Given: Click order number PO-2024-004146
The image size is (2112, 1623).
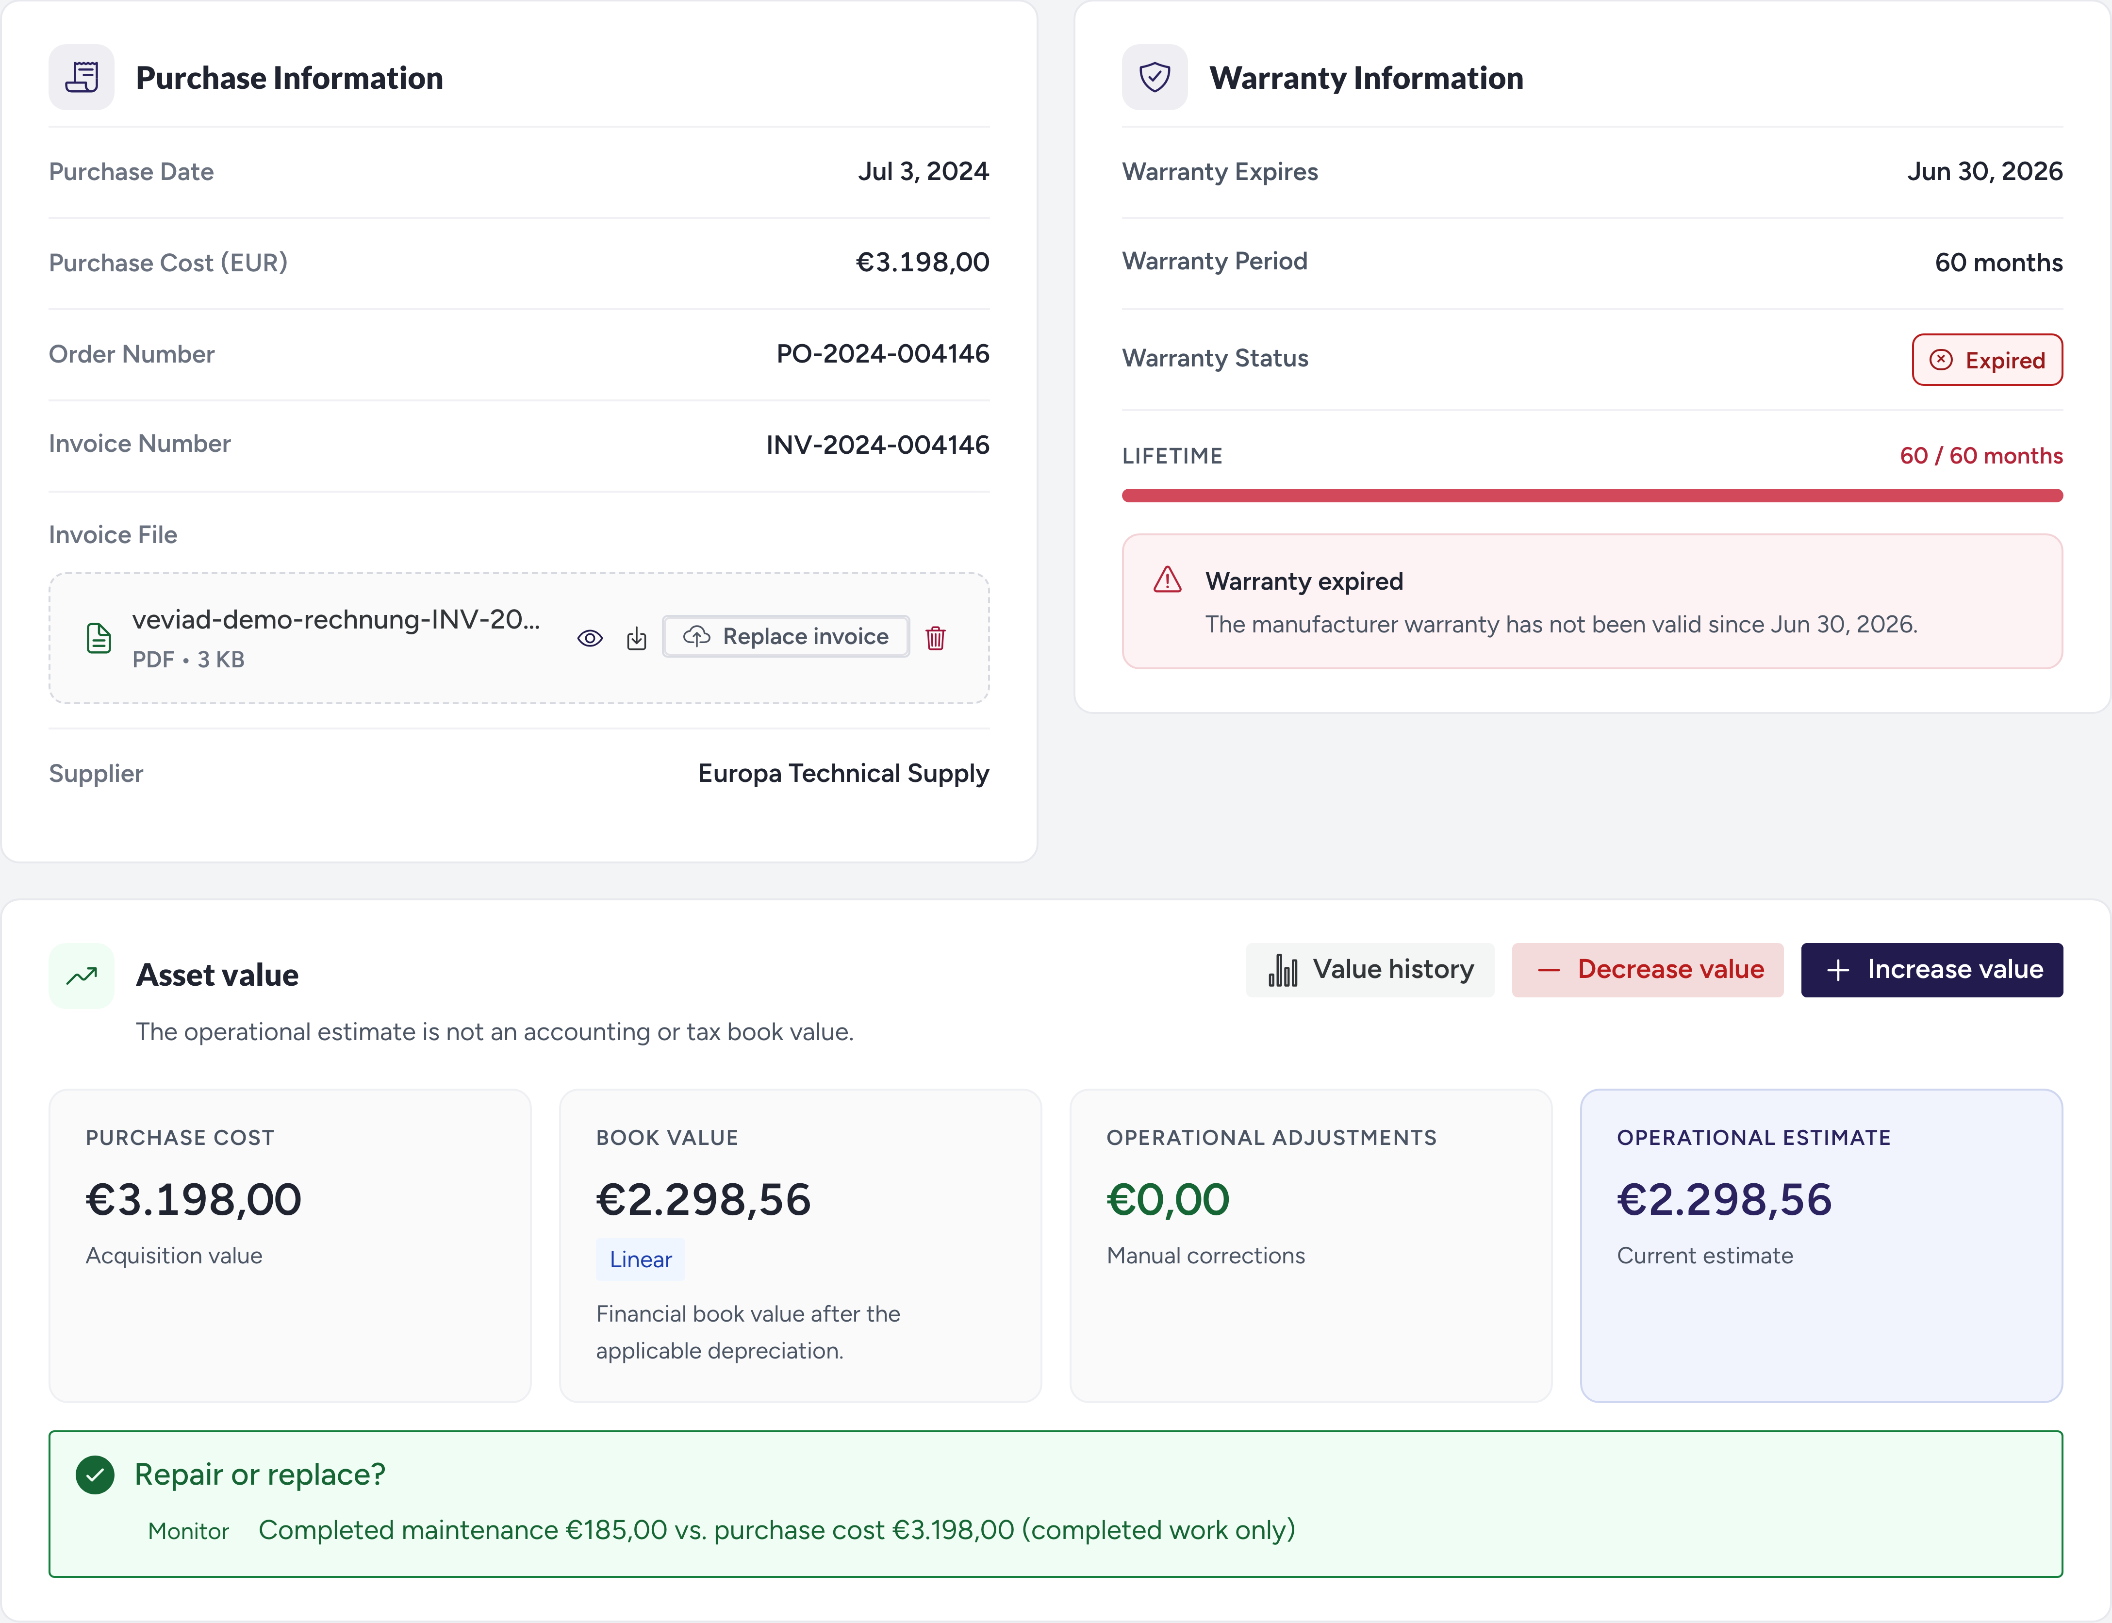Looking at the screenshot, I should 883,354.
